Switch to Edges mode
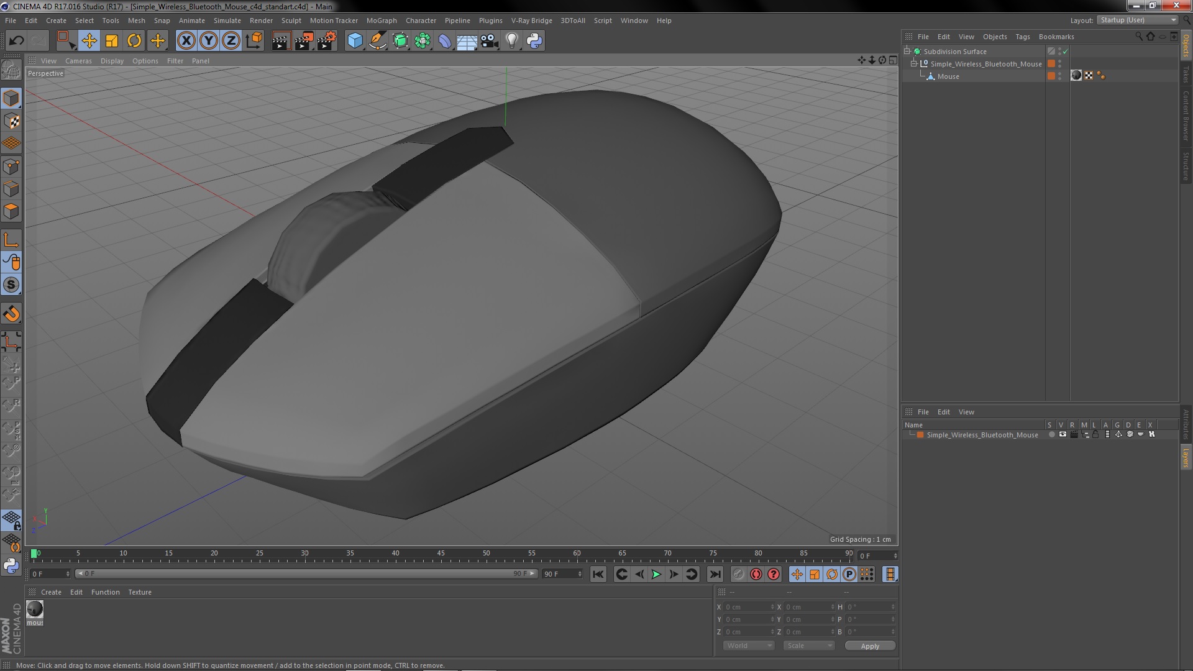Image resolution: width=1193 pixels, height=671 pixels. pos(11,189)
